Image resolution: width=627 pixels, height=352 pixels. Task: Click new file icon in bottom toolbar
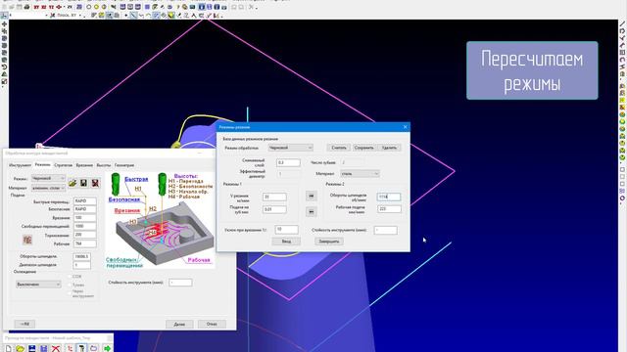point(9,348)
